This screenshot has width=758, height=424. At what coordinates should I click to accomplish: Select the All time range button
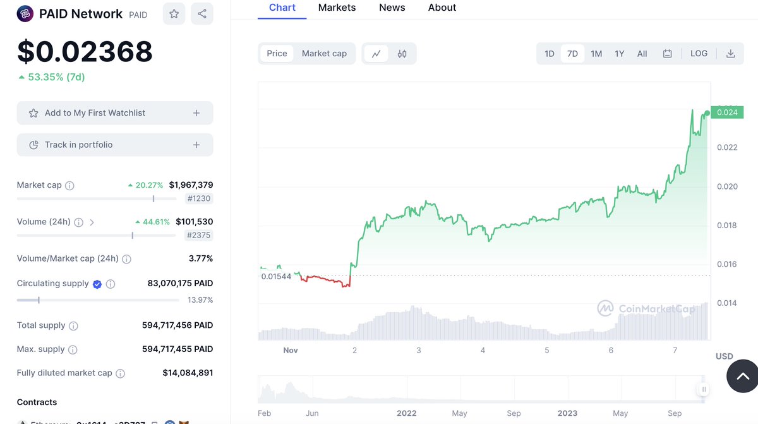click(642, 54)
